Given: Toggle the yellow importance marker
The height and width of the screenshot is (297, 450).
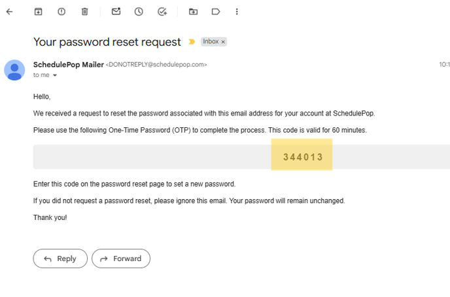Looking at the screenshot, I should 192,42.
